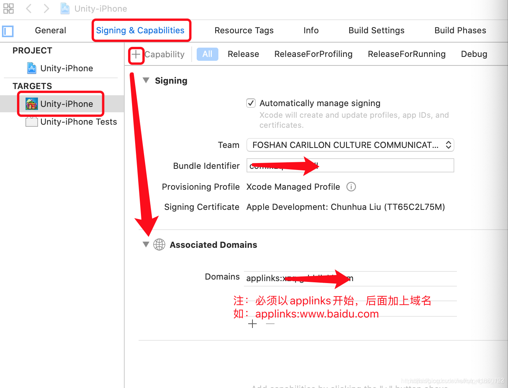Select the ReleaseForRunning configuration
Image resolution: width=508 pixels, height=388 pixels.
[407, 54]
